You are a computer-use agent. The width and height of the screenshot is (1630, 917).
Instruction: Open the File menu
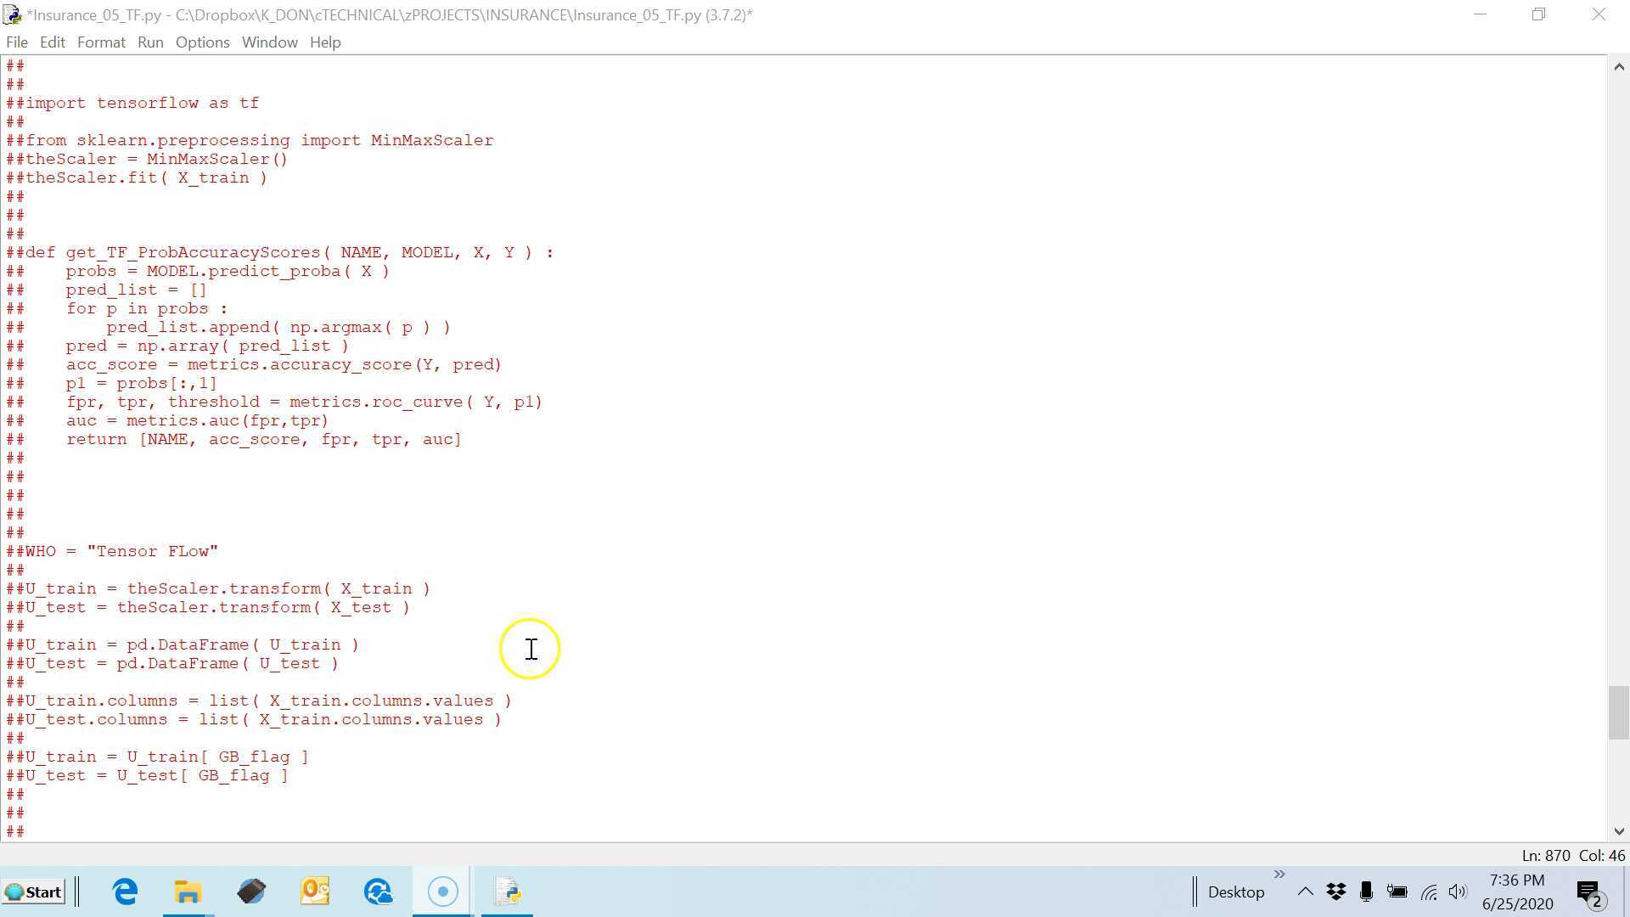(16, 42)
